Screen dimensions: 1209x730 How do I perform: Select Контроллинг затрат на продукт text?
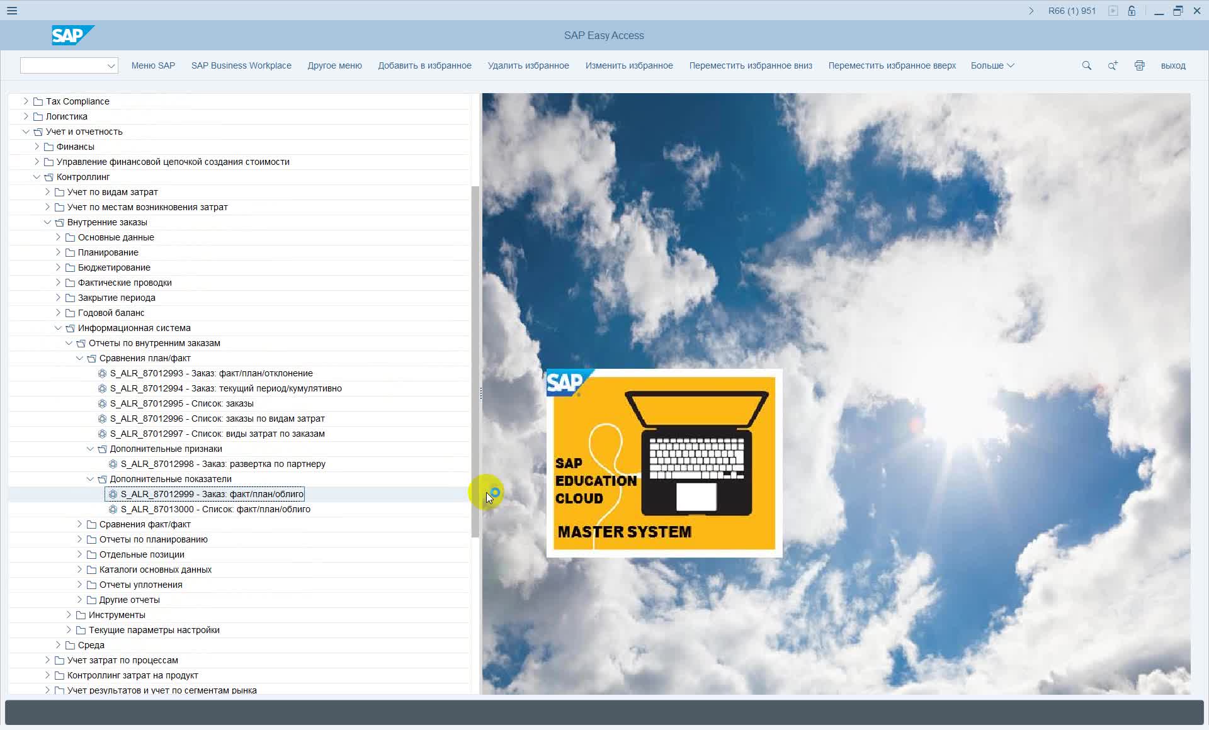tap(133, 675)
